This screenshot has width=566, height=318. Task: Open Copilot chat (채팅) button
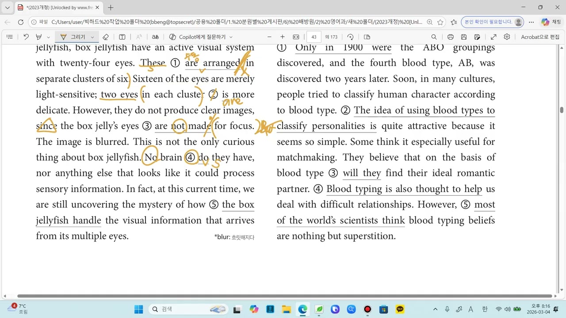(x=551, y=22)
